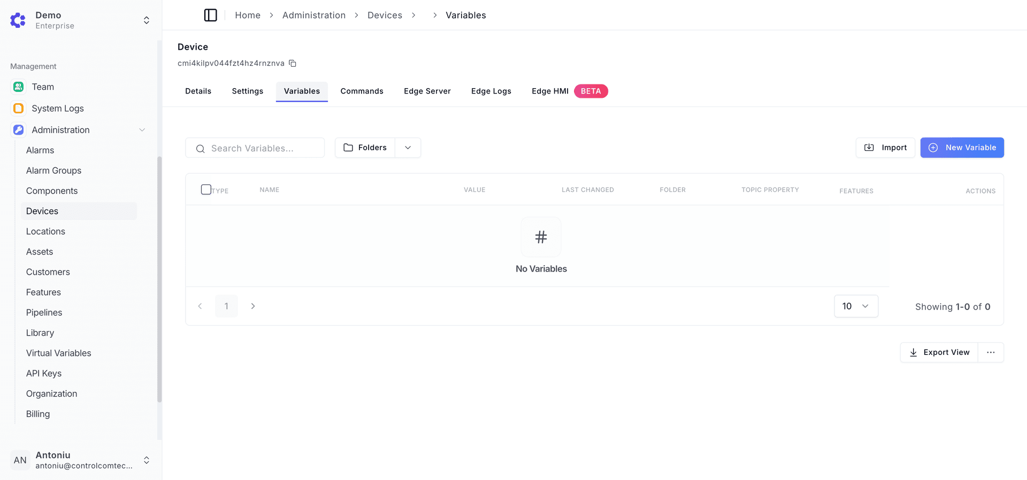
Task: Open the Edge HMI beta tab
Action: [569, 91]
